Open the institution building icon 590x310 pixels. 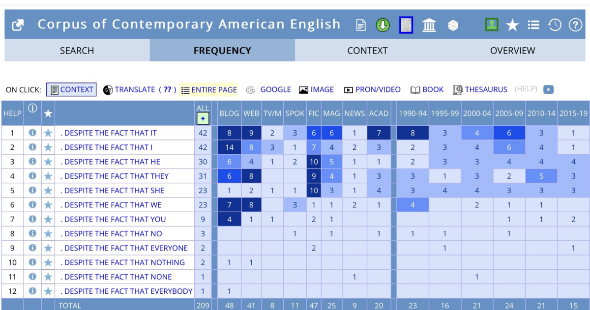(x=429, y=25)
